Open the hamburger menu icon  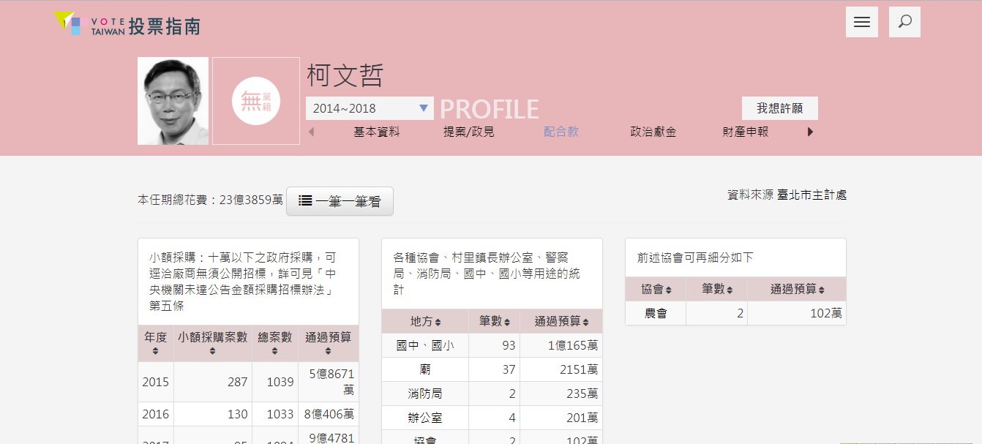click(x=861, y=22)
